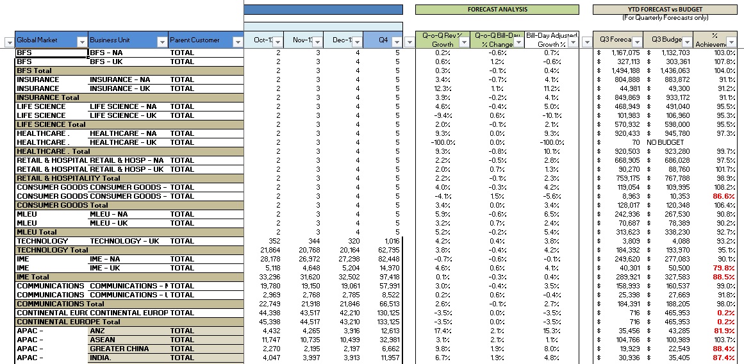Screen dimensions: 744x364
Task: Open the % Achievement filter dropdown
Action: point(732,42)
